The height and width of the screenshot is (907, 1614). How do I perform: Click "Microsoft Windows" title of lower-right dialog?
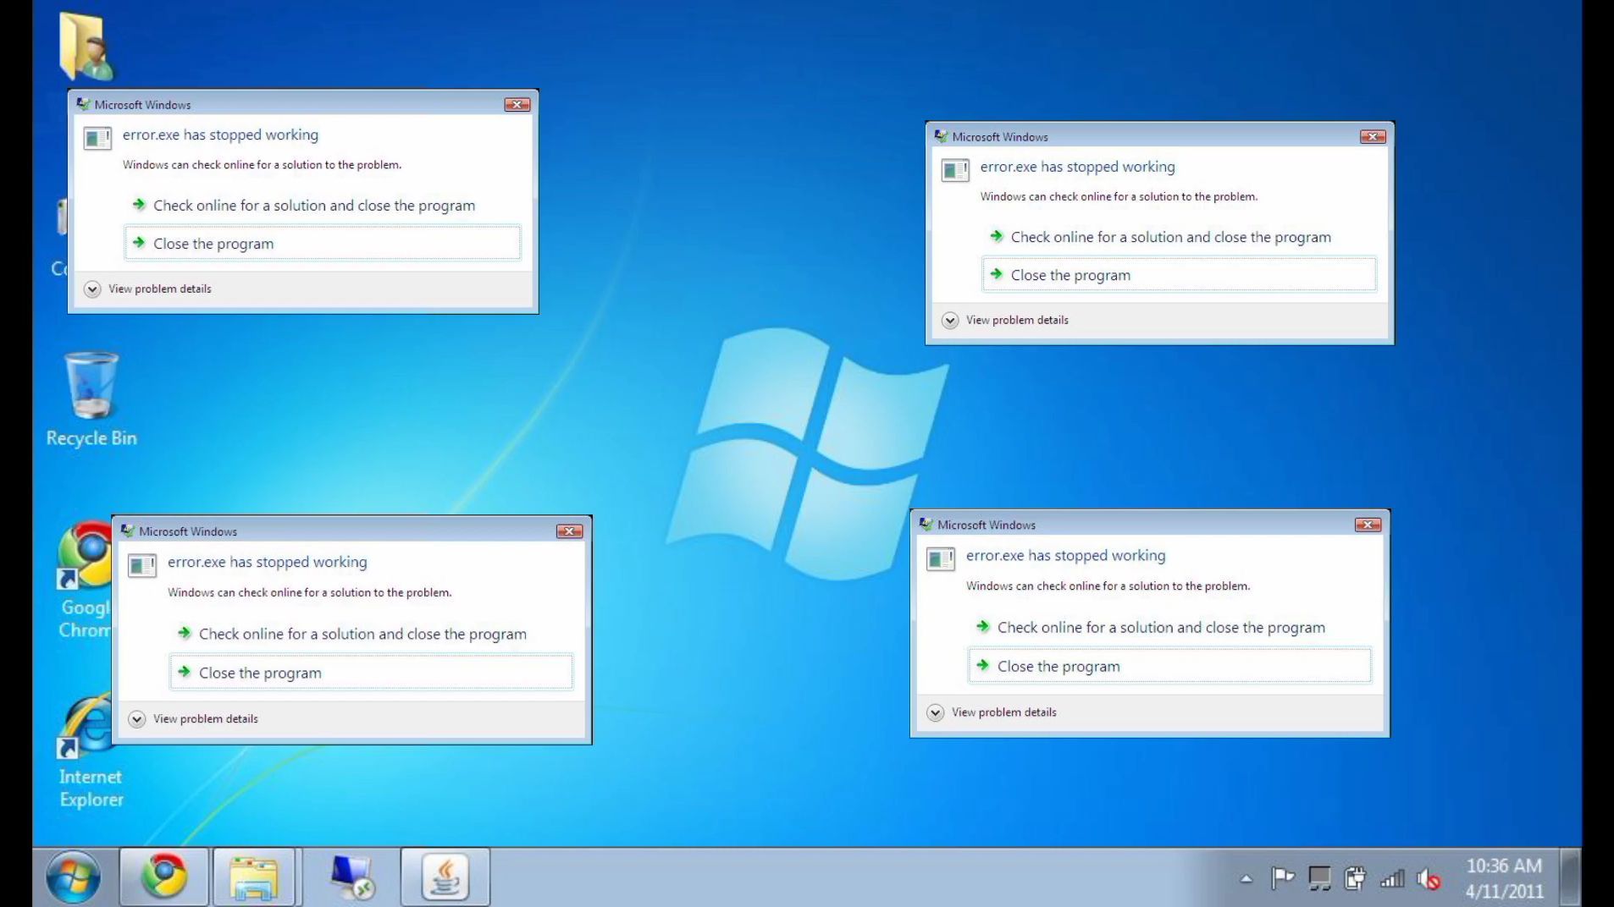coord(987,525)
